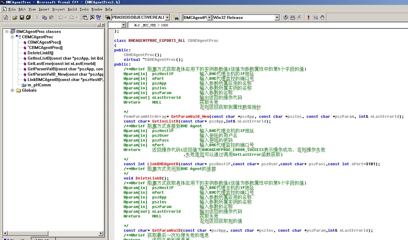Image resolution: width=408 pixels, height=240 pixels.
Task: Click the workspace horizontal scrollbar right arrow
Action: click(101, 233)
